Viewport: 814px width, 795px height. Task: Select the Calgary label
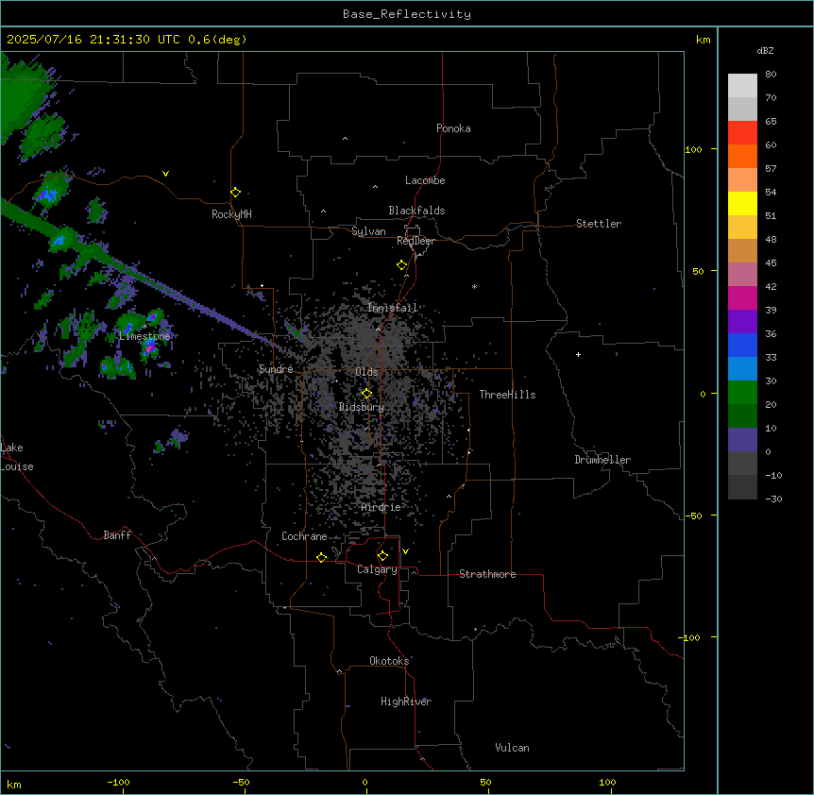pyautogui.click(x=377, y=569)
